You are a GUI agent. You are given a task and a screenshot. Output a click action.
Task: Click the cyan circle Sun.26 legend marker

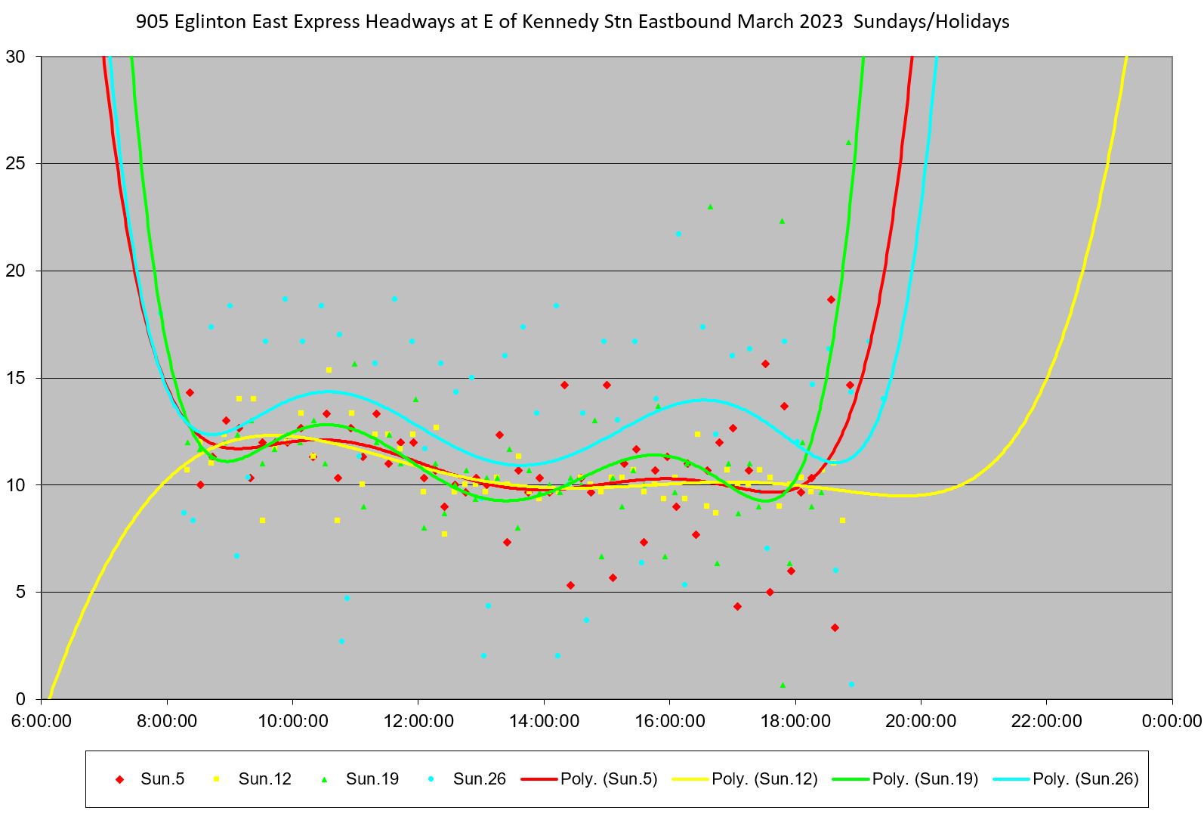pos(432,779)
